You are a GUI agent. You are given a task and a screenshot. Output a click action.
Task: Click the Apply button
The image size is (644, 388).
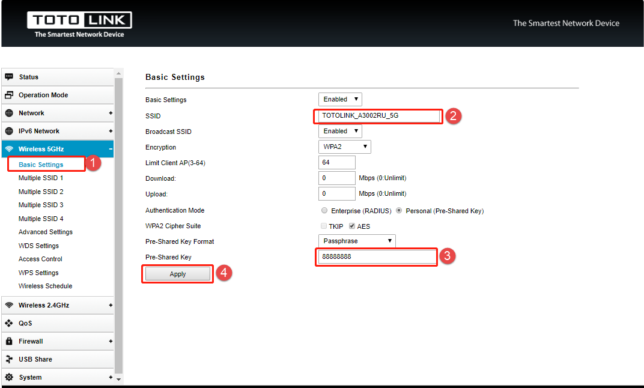[x=178, y=274]
